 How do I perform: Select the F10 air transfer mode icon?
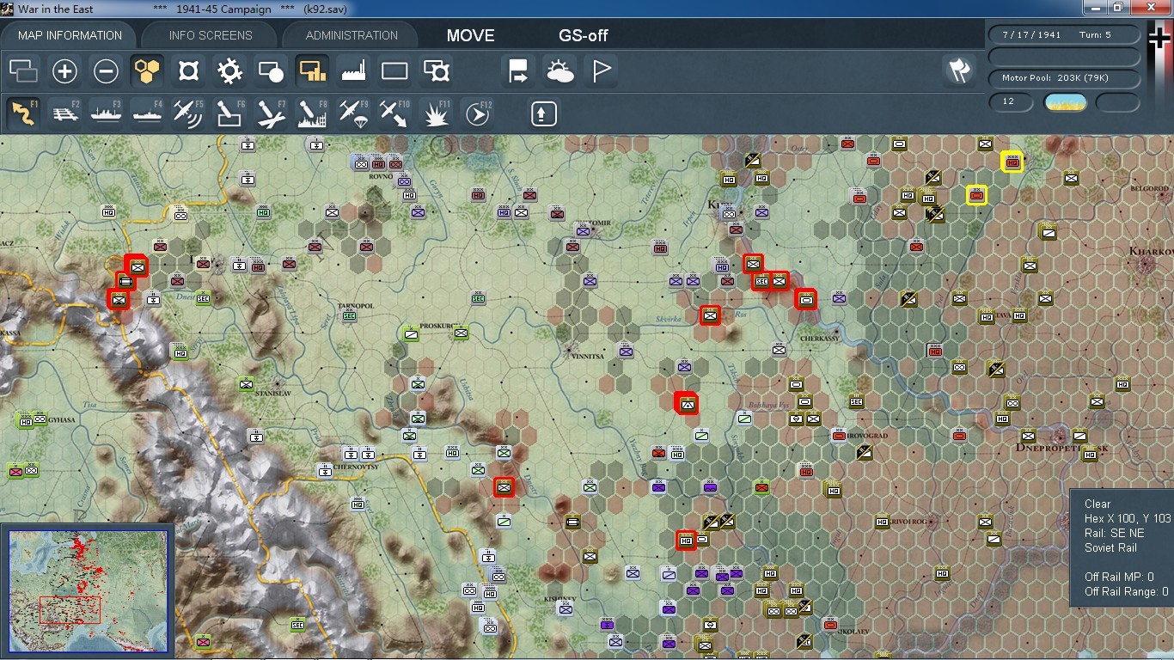(x=394, y=113)
